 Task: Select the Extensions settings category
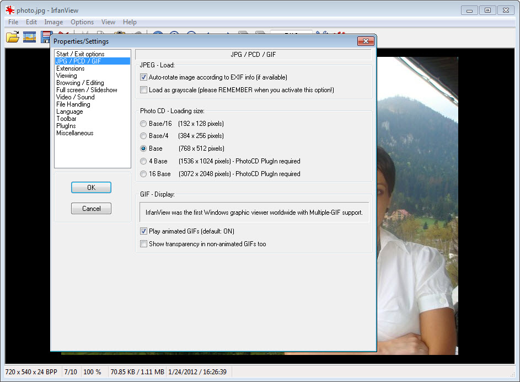click(x=92, y=68)
